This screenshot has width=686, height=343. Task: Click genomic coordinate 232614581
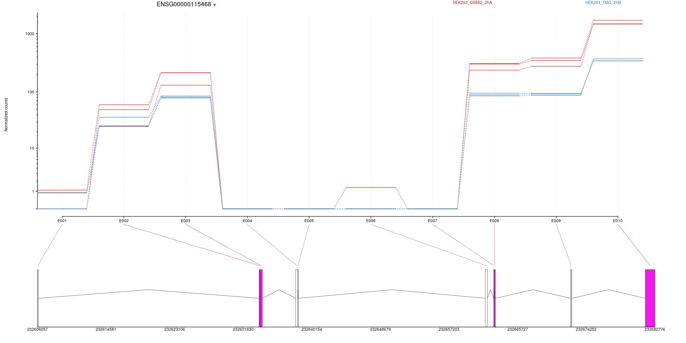[106, 329]
